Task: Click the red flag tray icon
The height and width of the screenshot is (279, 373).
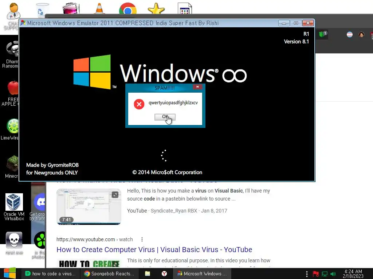Action: coord(316,274)
